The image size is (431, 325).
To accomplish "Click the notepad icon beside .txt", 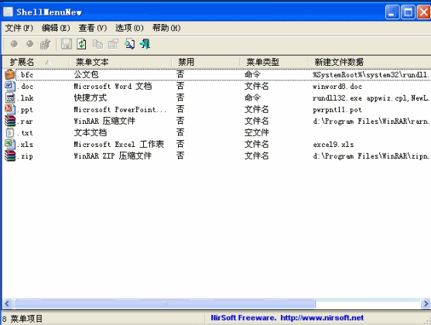I will coord(10,132).
